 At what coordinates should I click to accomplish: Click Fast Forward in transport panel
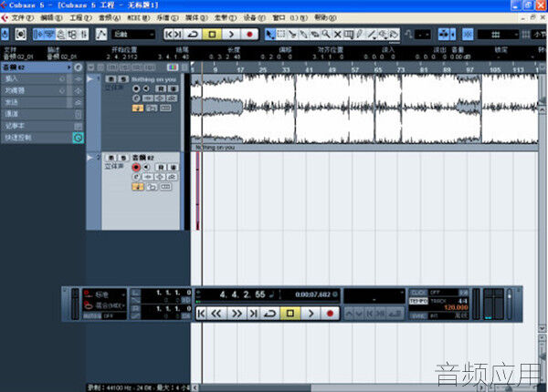coord(237,314)
